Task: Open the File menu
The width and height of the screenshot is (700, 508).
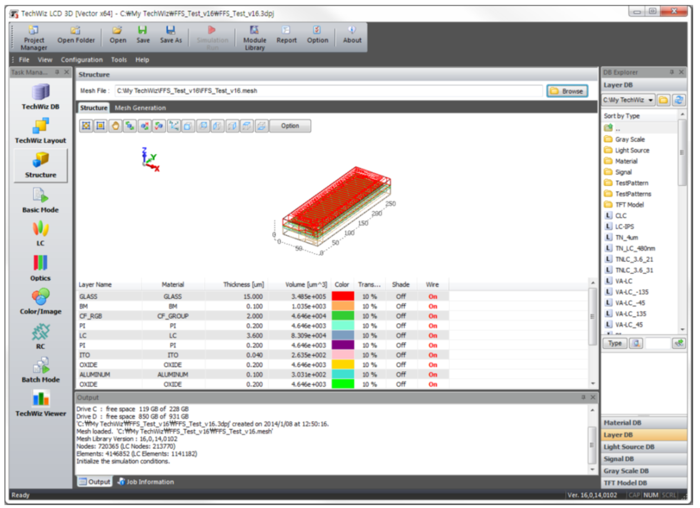Action: click(24, 60)
